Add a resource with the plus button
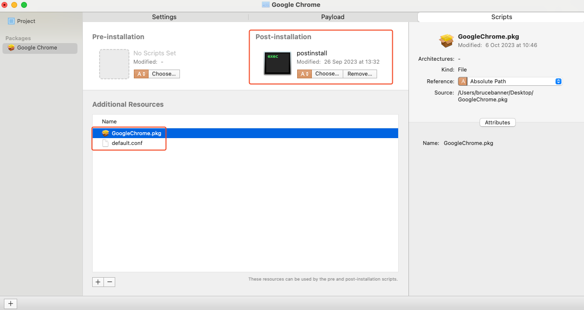Screen dimensions: 584x310 click(98, 282)
